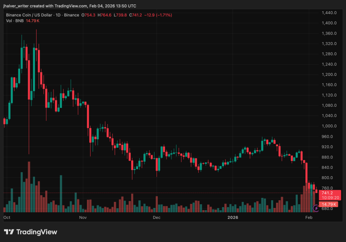Image resolution: width=346 pixels, height=242 pixels.
Task: Click '2026' on the time axis
Action: tap(232, 218)
